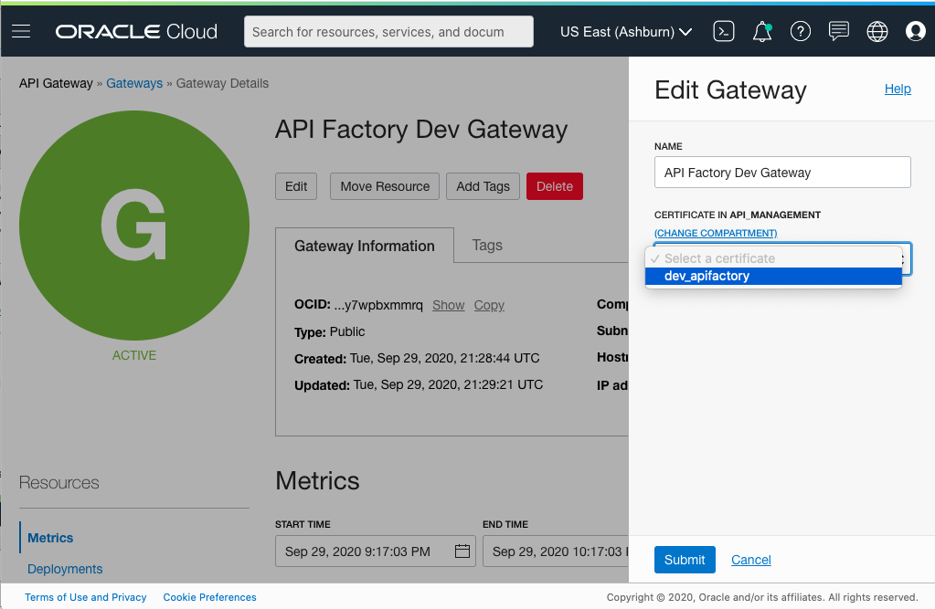This screenshot has width=935, height=609.
Task: Open the Start Time calendar picker
Action: click(462, 551)
